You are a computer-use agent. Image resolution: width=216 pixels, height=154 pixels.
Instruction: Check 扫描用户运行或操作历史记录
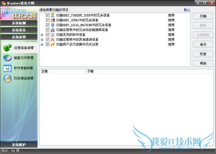(47, 44)
